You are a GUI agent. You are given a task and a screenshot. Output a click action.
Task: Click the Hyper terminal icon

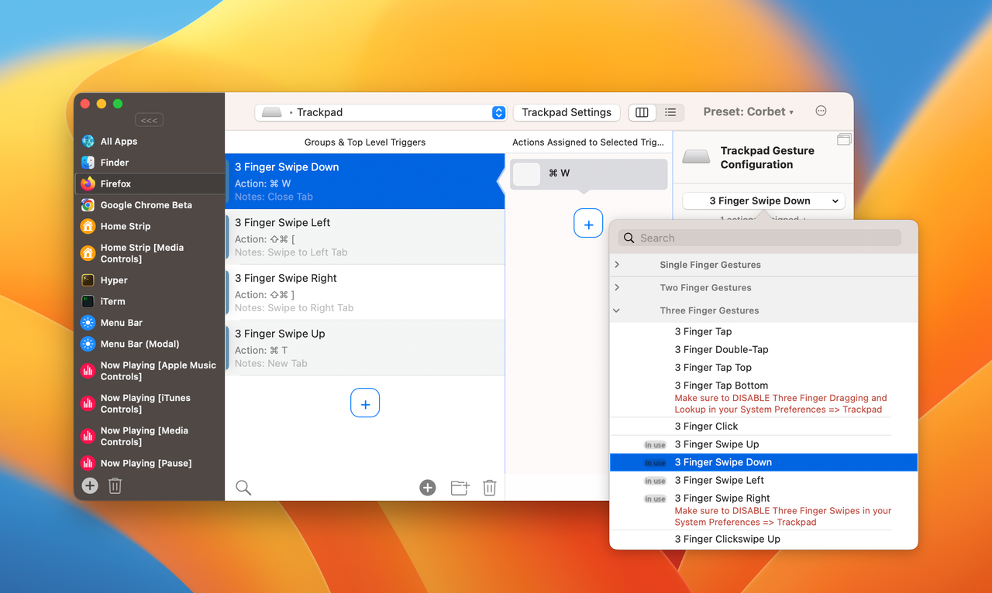pyautogui.click(x=88, y=280)
